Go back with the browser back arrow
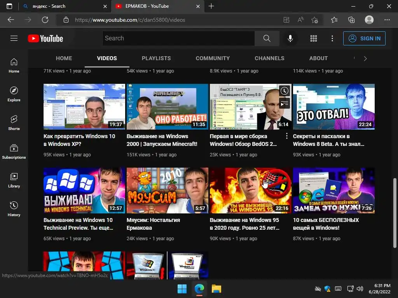This screenshot has height=298, width=398. [11, 20]
